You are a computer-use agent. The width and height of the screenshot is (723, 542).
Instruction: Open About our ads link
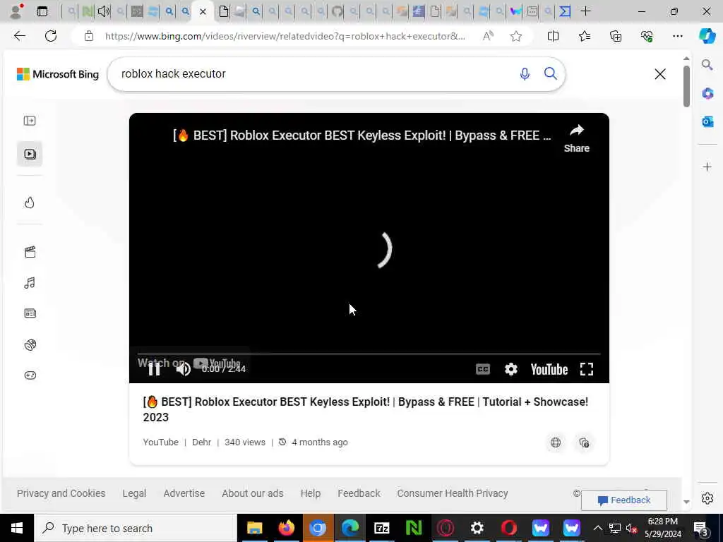253,493
